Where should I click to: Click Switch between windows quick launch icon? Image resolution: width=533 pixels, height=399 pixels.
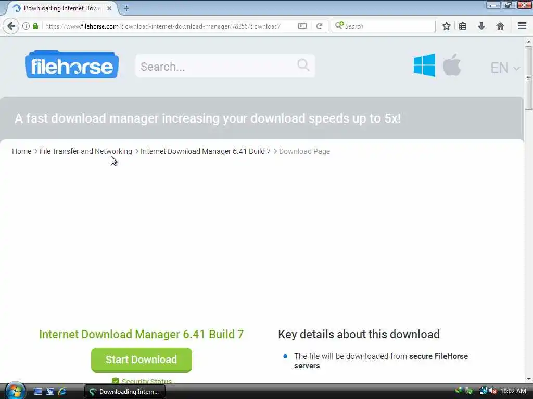(x=50, y=392)
